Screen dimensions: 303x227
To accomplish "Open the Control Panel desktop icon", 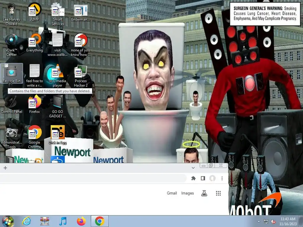I will click(x=12, y=104).
